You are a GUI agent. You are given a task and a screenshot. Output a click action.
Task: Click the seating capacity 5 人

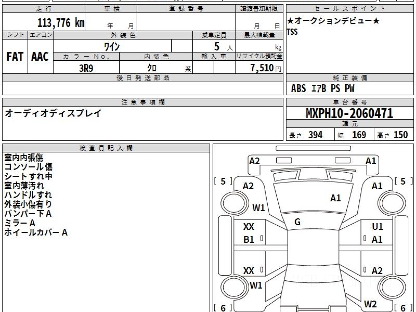coord(223,46)
